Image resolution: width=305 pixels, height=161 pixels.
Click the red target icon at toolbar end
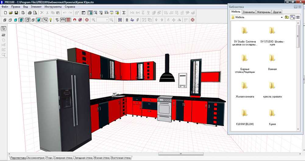coord(193,20)
